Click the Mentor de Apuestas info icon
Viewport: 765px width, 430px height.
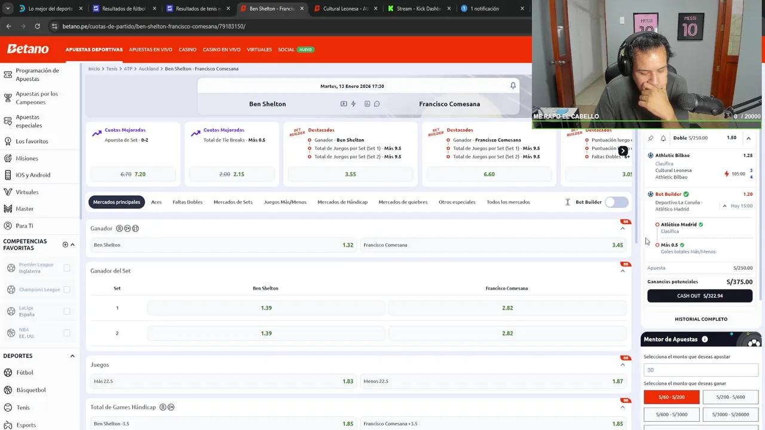(x=705, y=339)
